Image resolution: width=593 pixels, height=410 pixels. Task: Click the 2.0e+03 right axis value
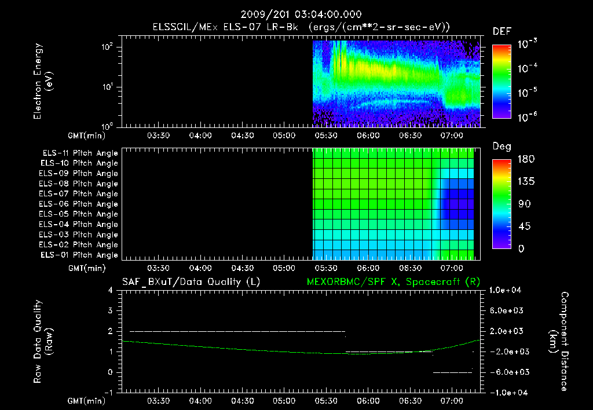point(507,331)
